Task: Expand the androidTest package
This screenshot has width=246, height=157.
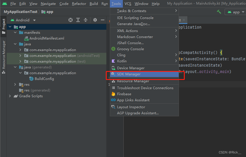Action: (20, 56)
